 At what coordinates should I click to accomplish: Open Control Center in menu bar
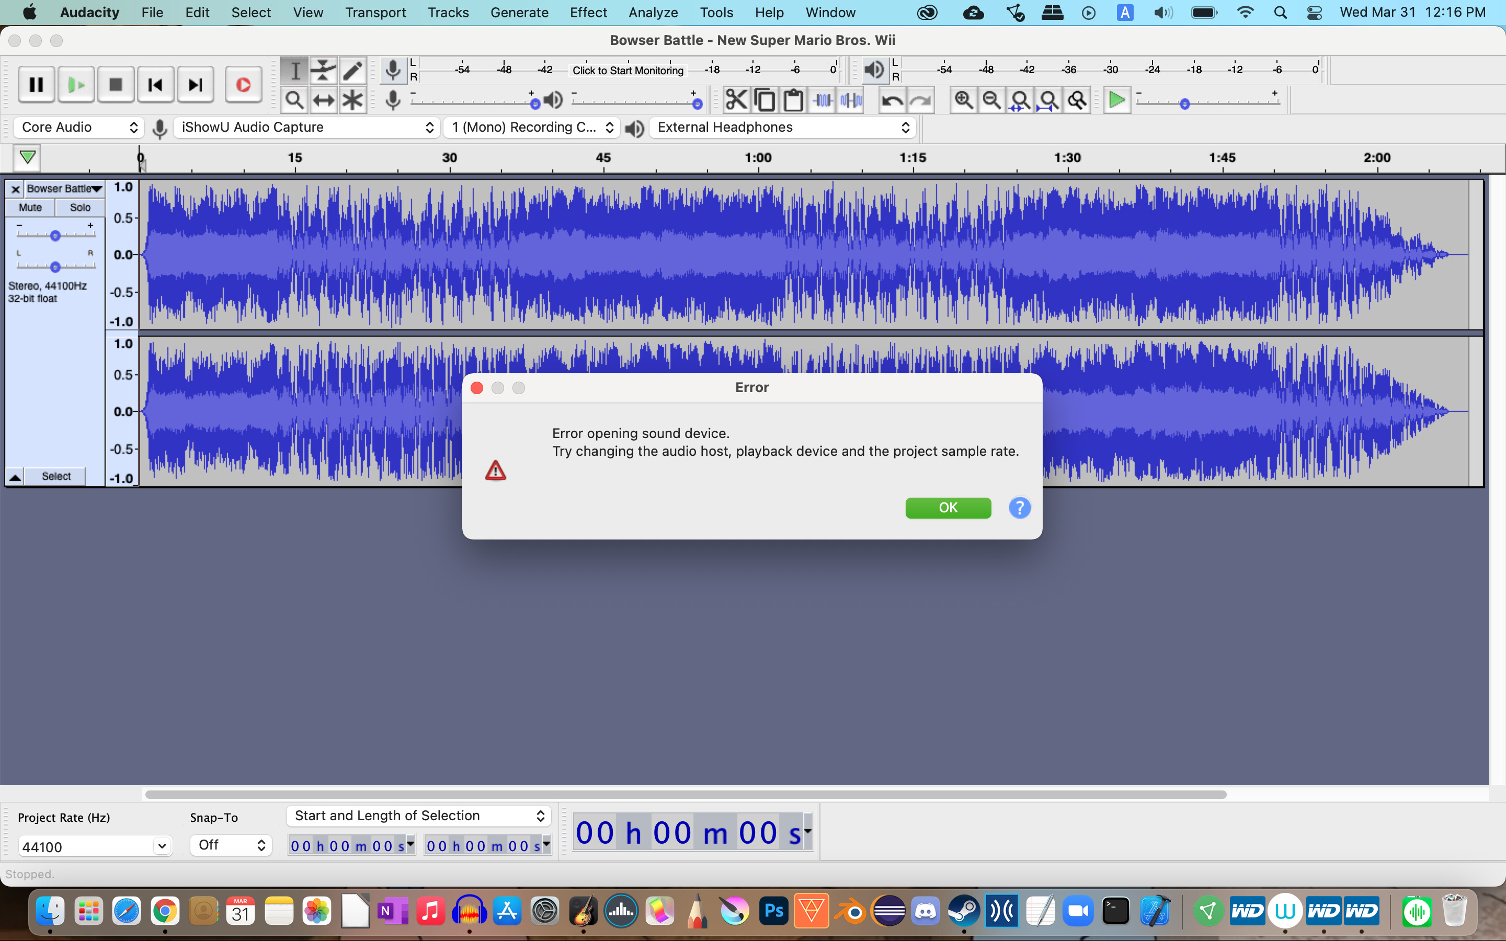pos(1314,13)
